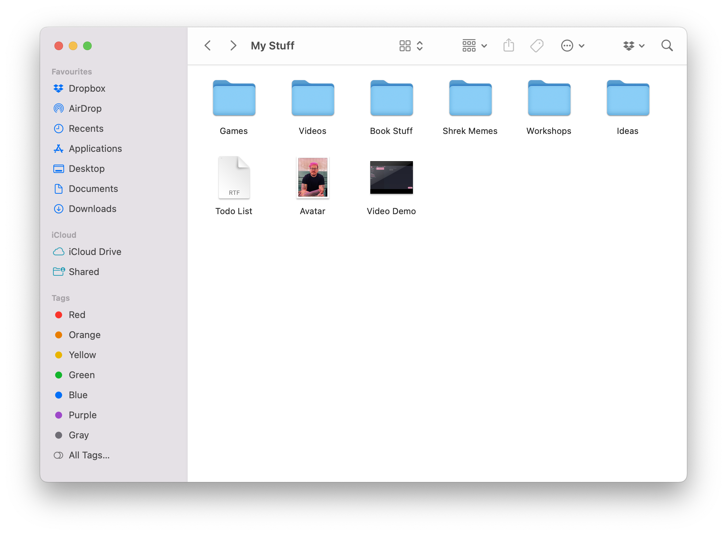The width and height of the screenshot is (727, 535).
Task: Expand the Dropbox toolbar dropdown
Action: [x=634, y=45]
